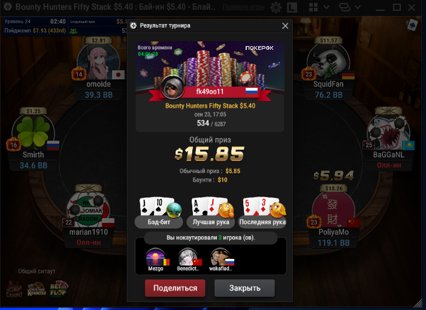Click the stacked chips icon in title bar

(x=345, y=7)
